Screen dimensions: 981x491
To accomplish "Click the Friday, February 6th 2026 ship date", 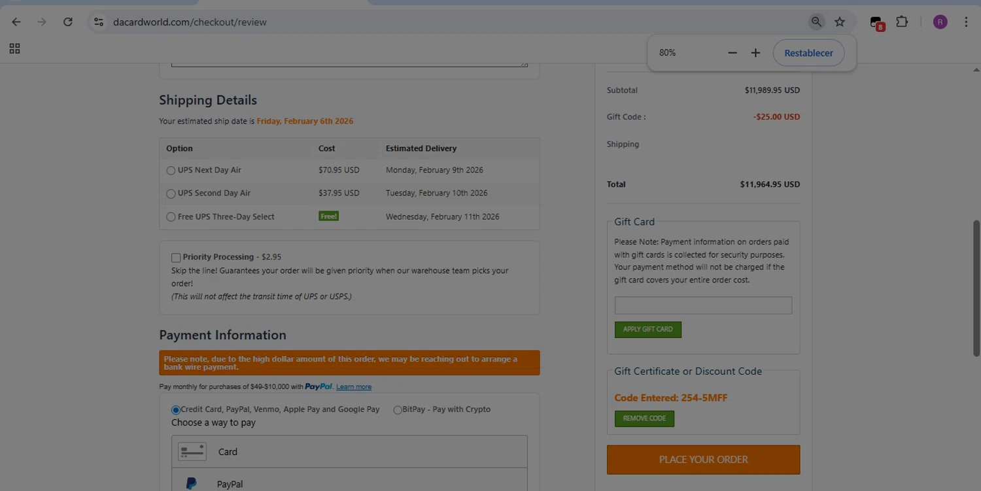I will point(305,121).
